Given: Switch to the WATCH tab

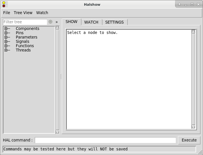Looking at the screenshot, I should click(91, 22).
